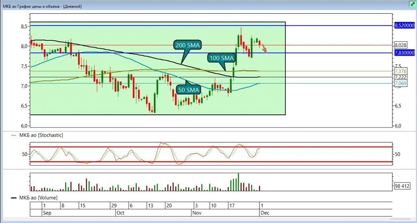
Task: Select the lower red oversold line in Stochastic panel
Action: [x=211, y=162]
